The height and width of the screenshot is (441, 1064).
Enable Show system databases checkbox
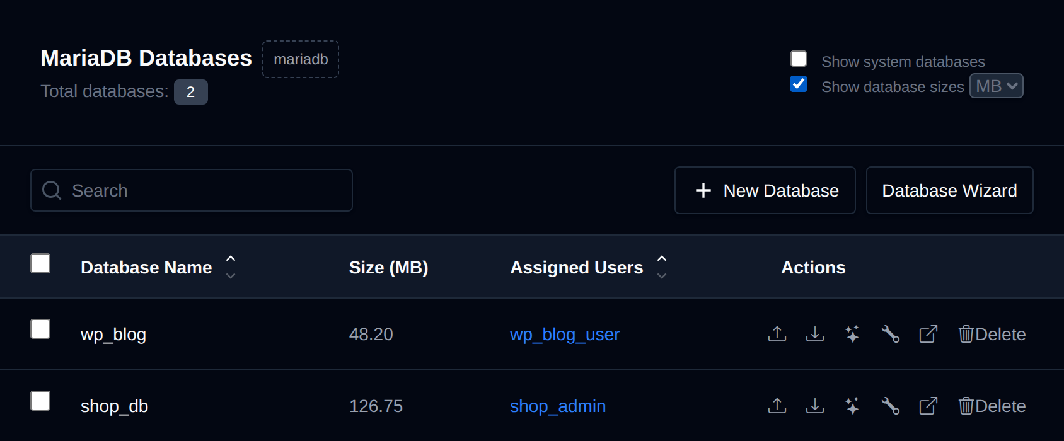coord(799,59)
